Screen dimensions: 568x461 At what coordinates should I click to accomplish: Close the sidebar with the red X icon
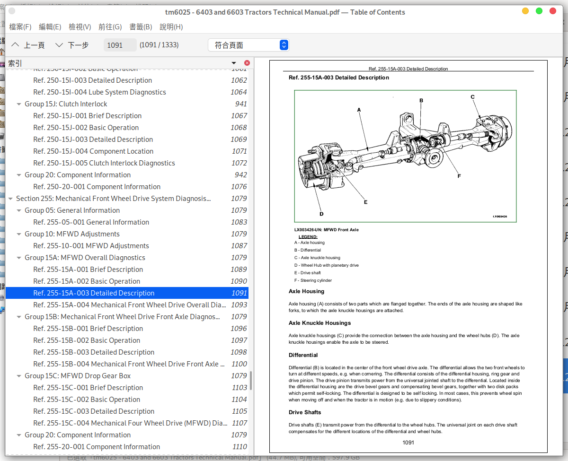click(247, 63)
